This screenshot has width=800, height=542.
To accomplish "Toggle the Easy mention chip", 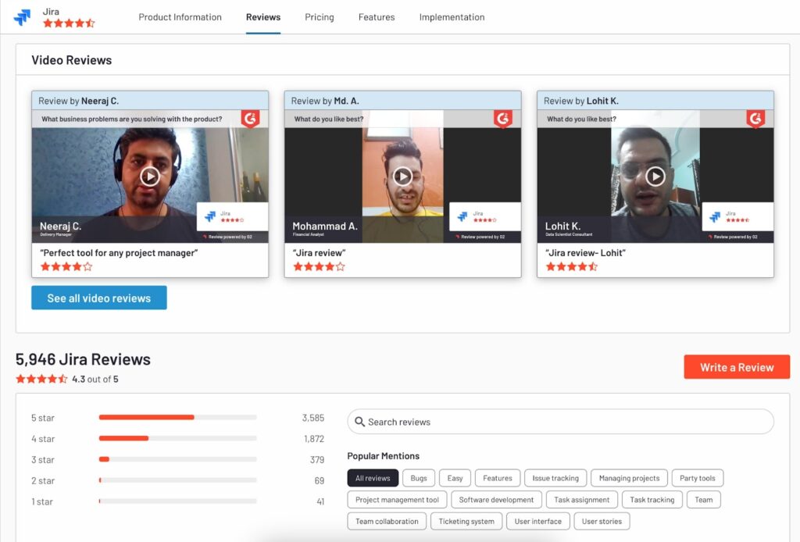I will click(455, 478).
